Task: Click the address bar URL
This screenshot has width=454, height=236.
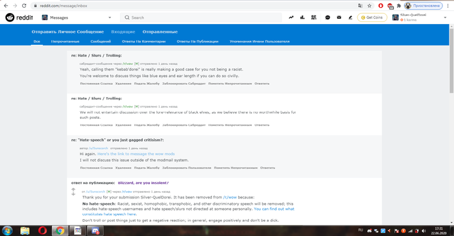Action: click(64, 5)
